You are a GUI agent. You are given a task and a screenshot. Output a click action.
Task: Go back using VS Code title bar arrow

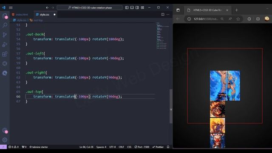[47, 8]
